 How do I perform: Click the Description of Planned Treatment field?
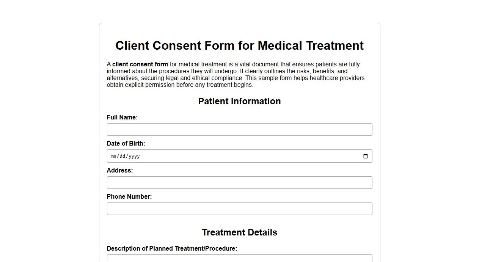click(x=239, y=259)
